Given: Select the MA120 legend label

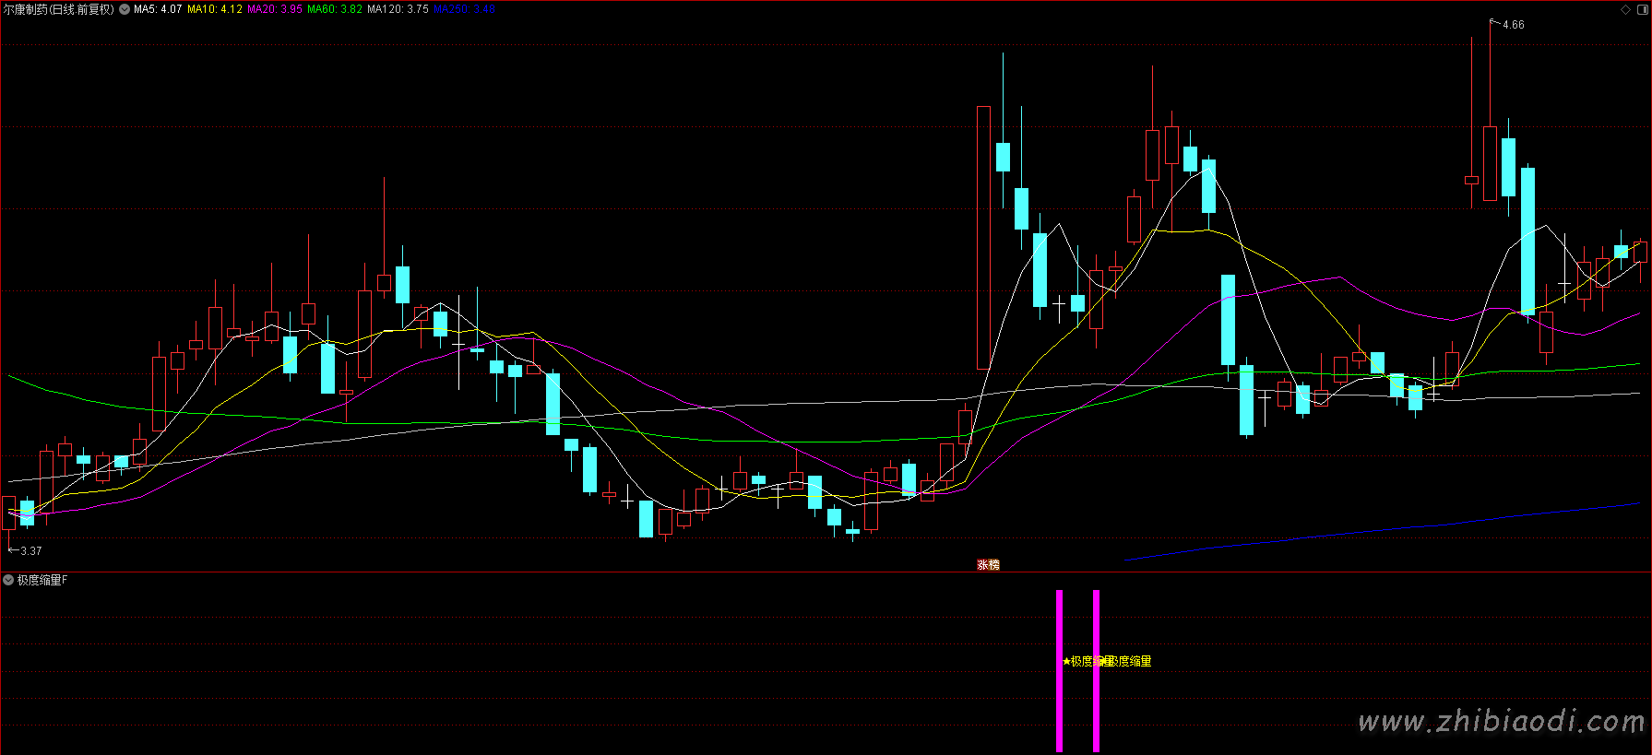Looking at the screenshot, I should [x=398, y=9].
